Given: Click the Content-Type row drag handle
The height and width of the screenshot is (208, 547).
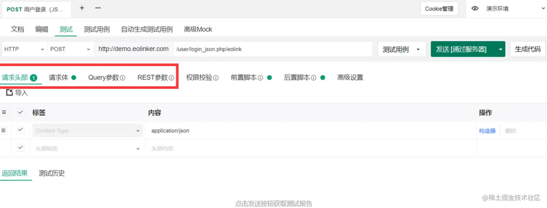Looking at the screenshot, I should pyautogui.click(x=4, y=130).
